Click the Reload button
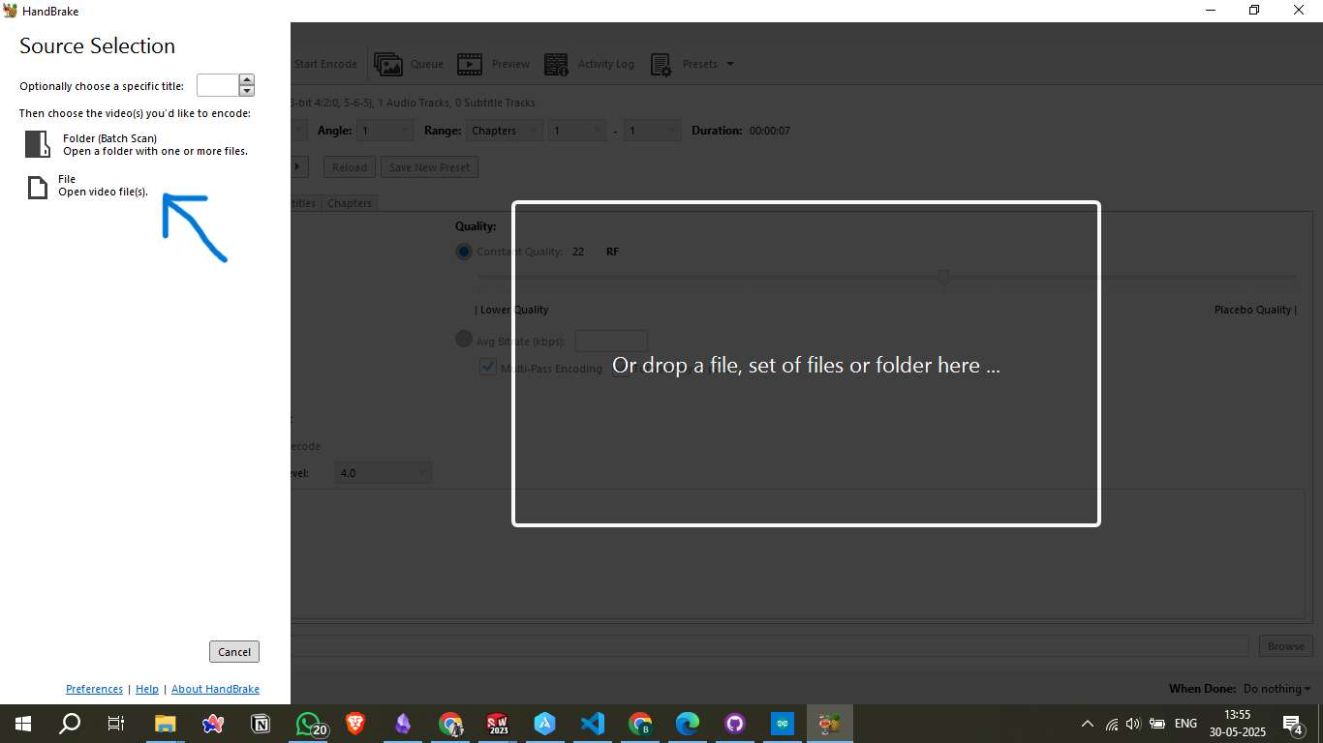1323x743 pixels. coord(350,167)
